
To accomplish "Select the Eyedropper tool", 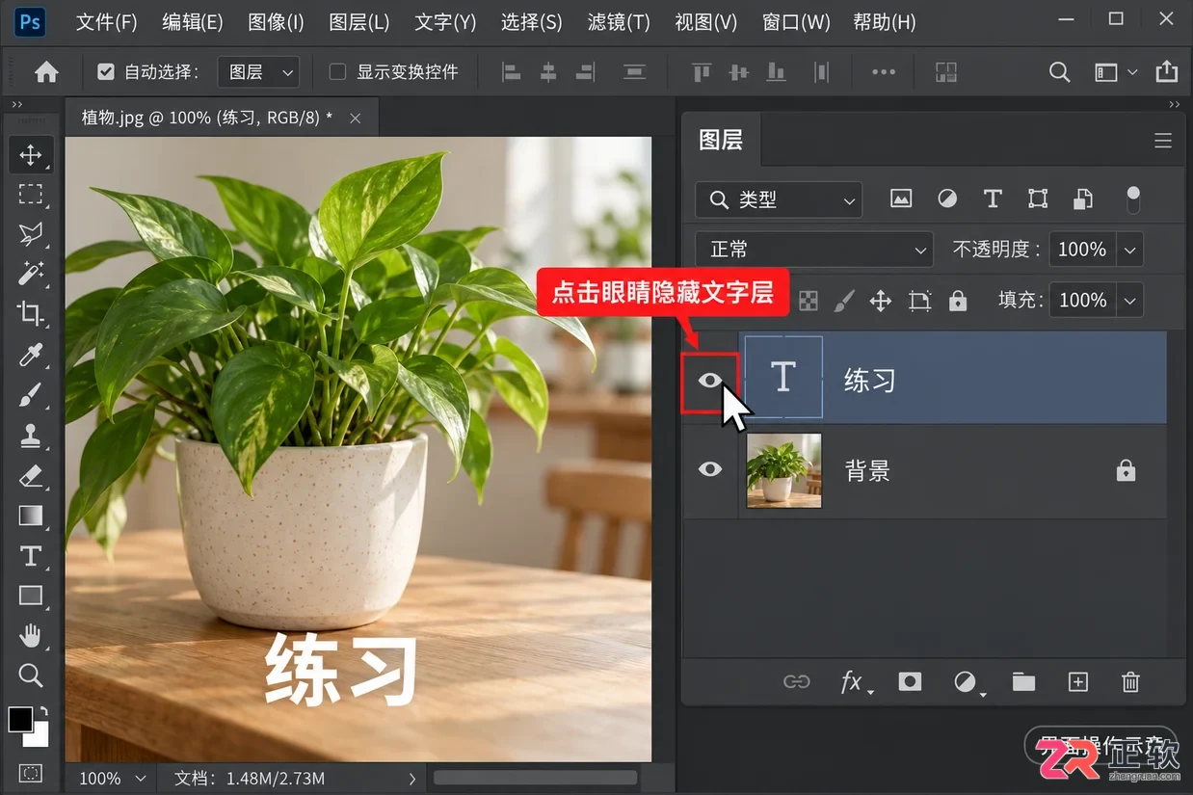I will (31, 355).
